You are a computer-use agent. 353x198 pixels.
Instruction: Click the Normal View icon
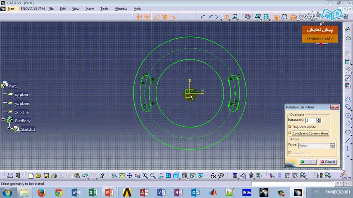(160, 176)
